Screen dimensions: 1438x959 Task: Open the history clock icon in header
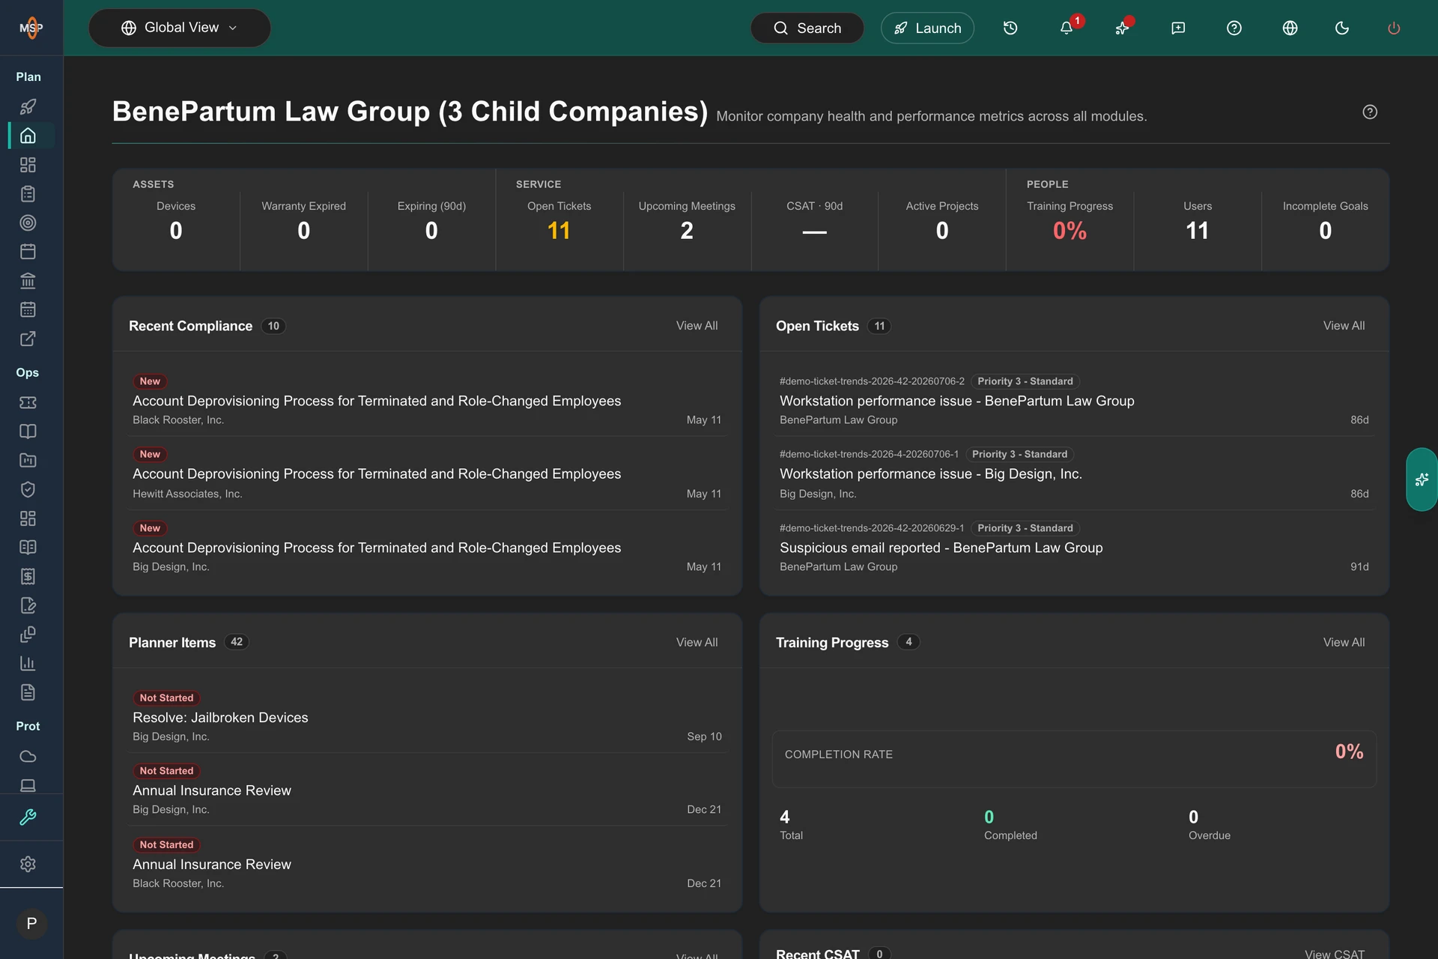pos(1010,28)
